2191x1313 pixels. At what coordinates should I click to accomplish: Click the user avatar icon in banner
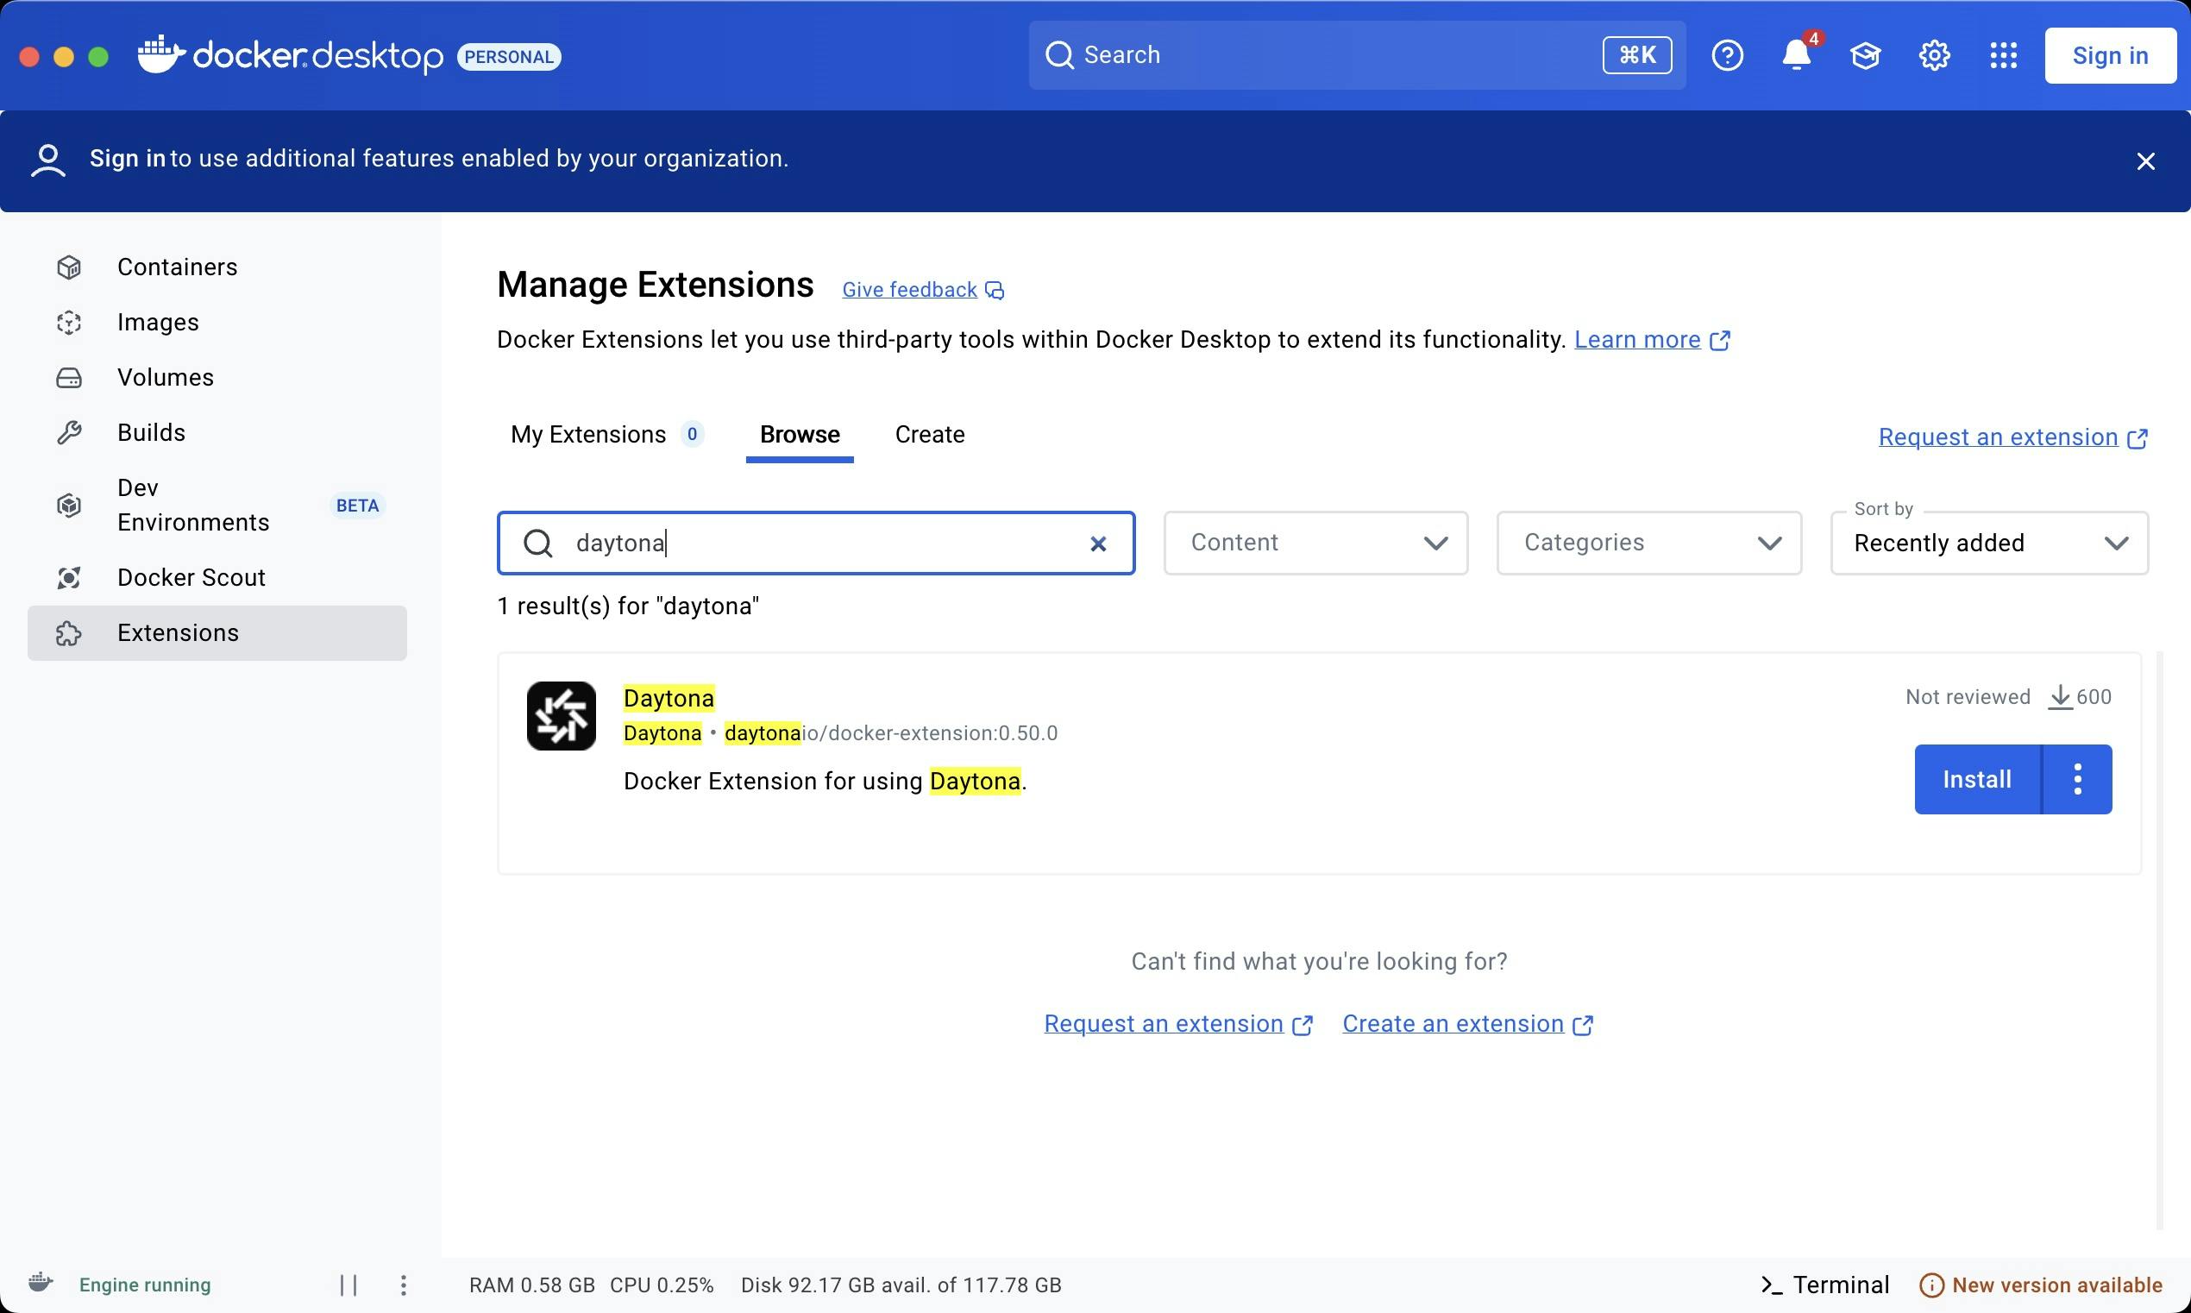point(47,160)
